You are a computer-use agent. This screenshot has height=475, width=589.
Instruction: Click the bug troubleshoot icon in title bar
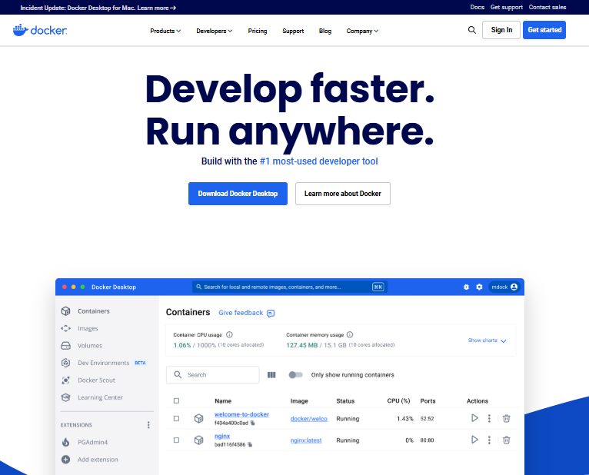[x=466, y=287]
